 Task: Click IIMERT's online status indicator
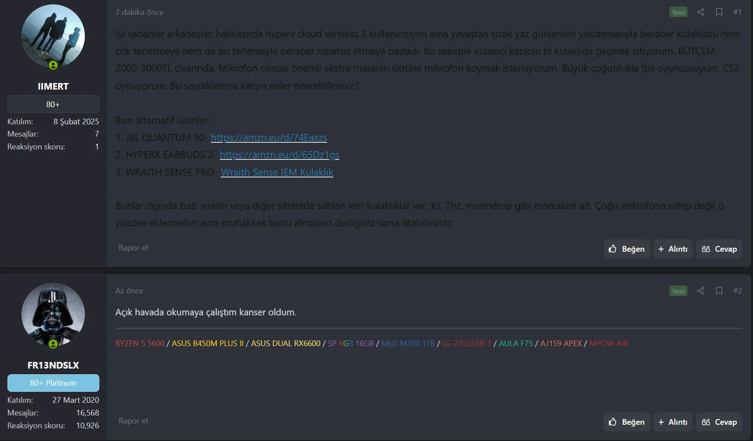coord(53,65)
